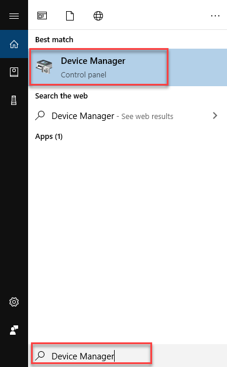The width and height of the screenshot is (227, 367).
Task: Expand the hamburger menu in sidebar
Action: pos(14,16)
